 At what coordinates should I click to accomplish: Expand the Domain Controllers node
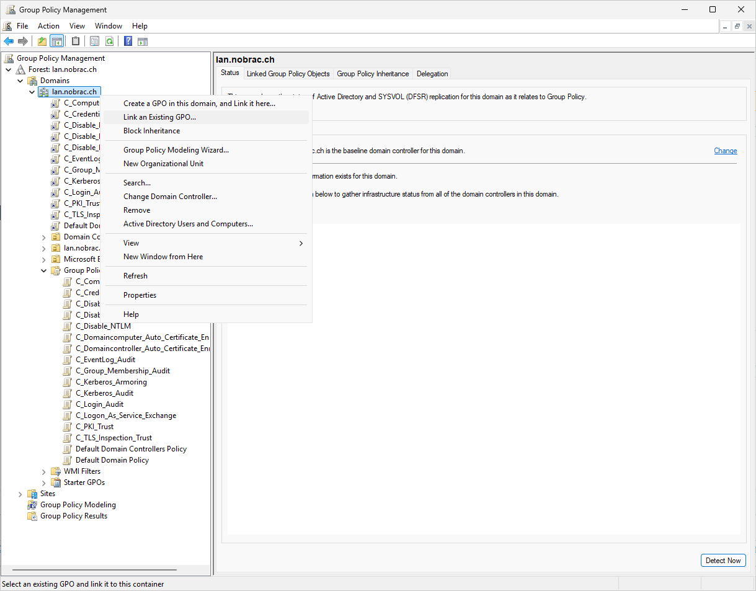click(x=44, y=237)
